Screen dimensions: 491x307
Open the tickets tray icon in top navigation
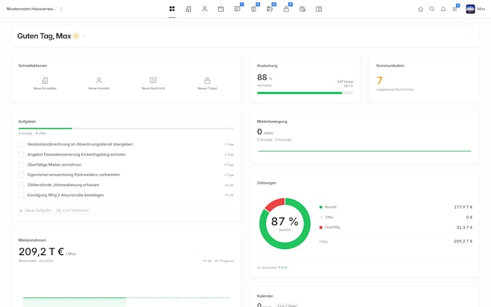(286, 9)
